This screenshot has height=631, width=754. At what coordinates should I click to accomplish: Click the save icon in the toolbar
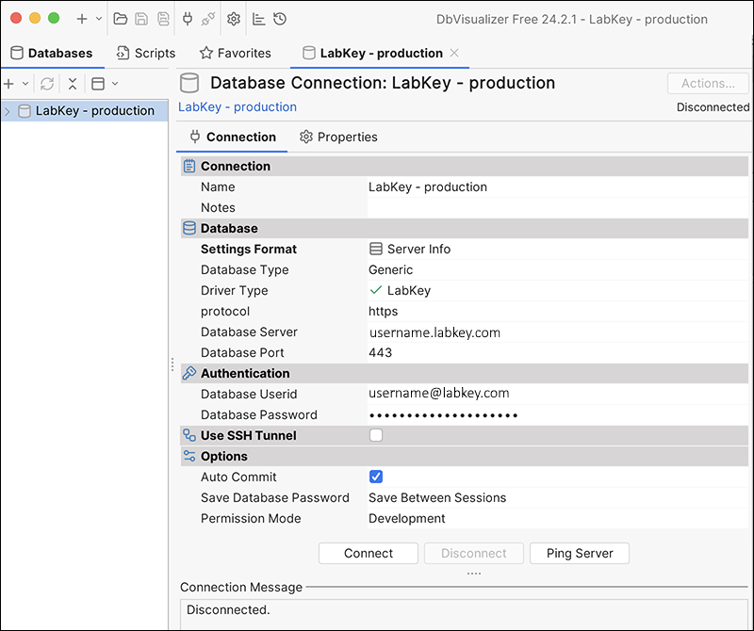tap(141, 19)
